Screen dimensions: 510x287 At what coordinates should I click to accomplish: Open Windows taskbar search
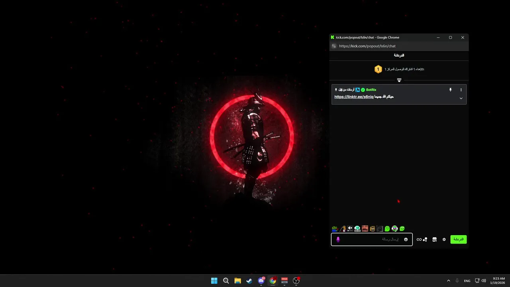(226, 281)
